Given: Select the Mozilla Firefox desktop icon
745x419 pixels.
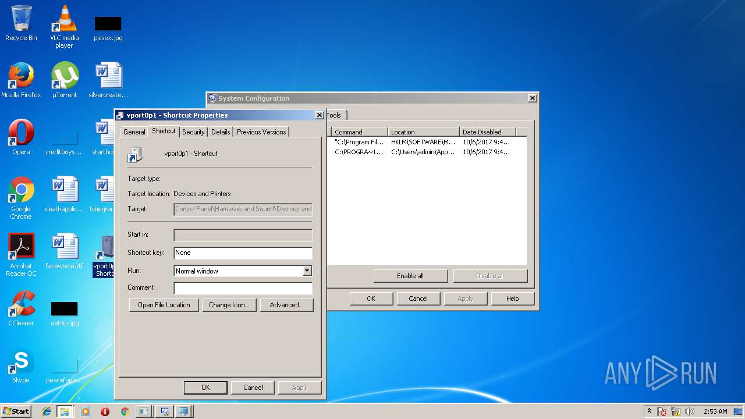Looking at the screenshot, I should pos(21,80).
